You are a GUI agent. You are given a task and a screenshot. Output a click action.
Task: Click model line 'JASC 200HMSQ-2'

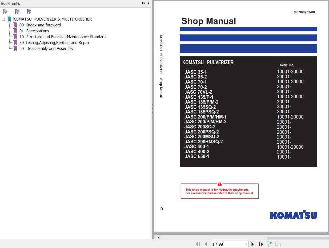(203, 142)
